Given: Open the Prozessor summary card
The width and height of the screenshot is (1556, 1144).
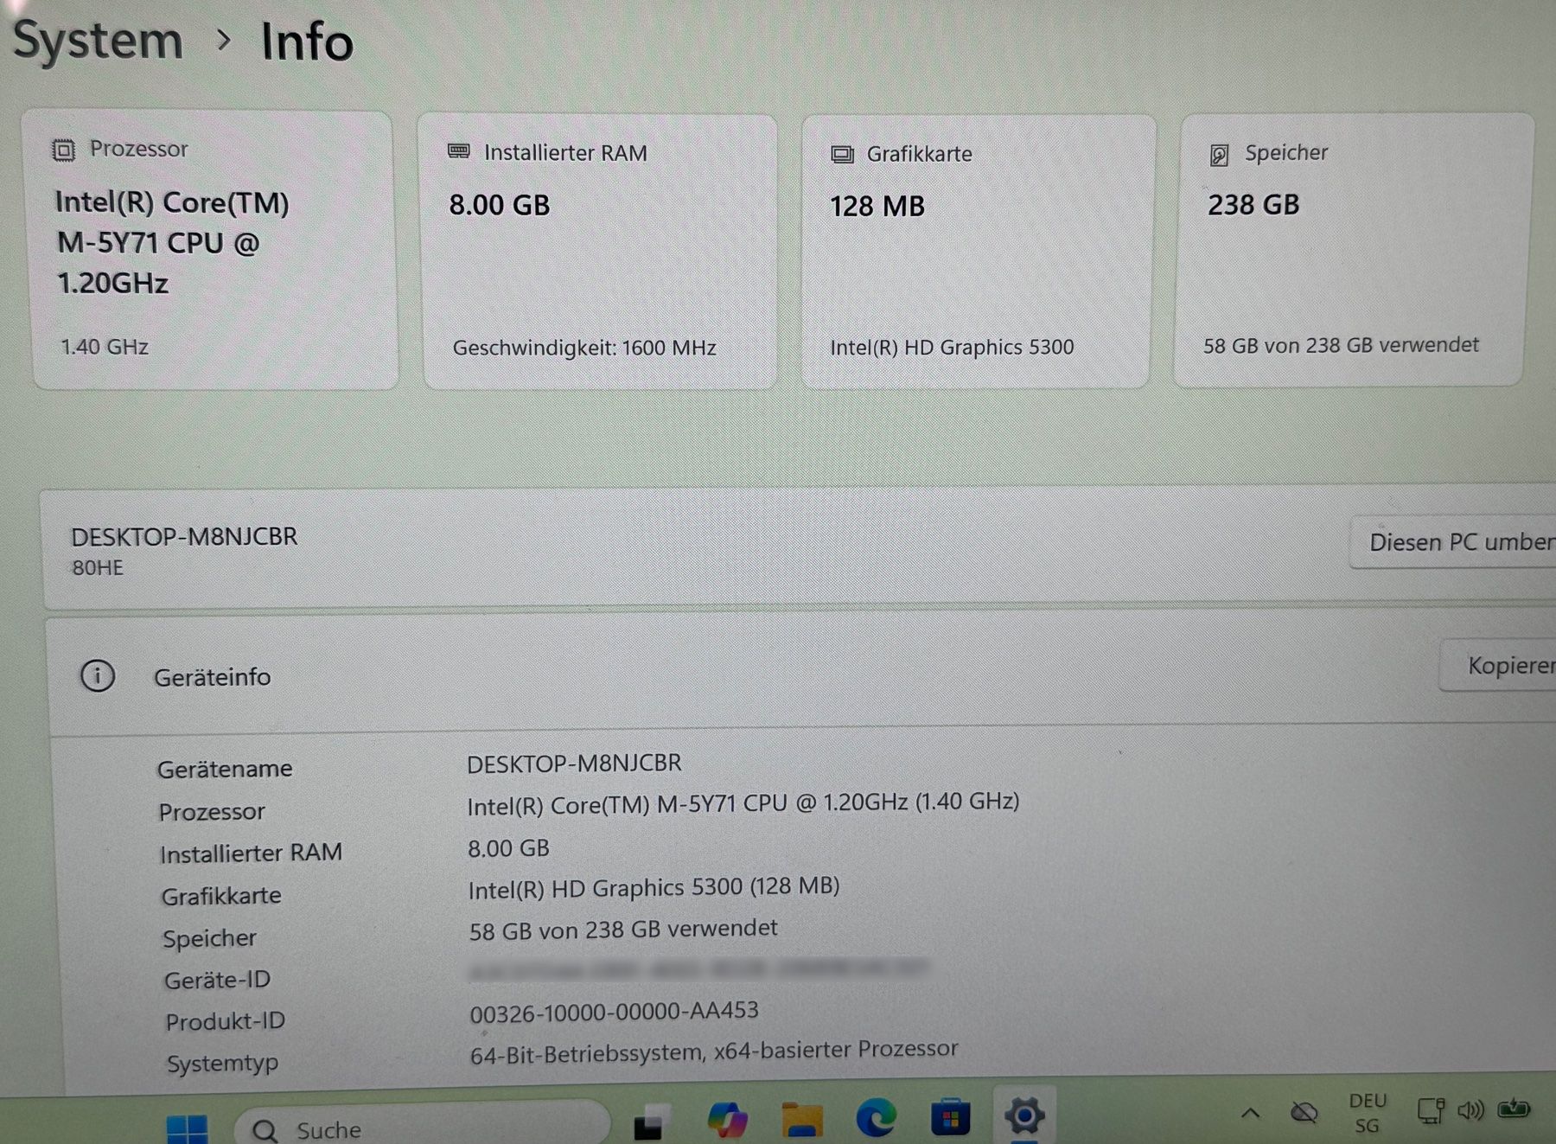Looking at the screenshot, I should tap(213, 250).
